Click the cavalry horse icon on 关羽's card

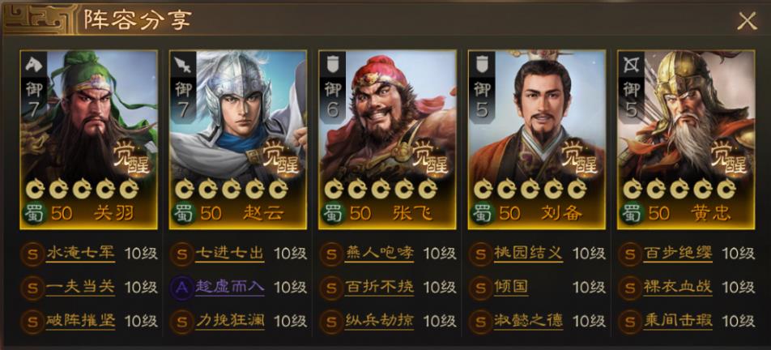click(x=33, y=63)
